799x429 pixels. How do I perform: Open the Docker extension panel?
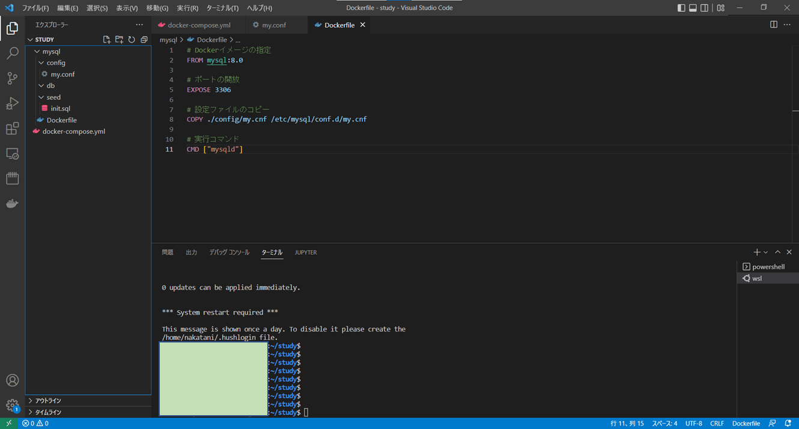pyautogui.click(x=12, y=203)
